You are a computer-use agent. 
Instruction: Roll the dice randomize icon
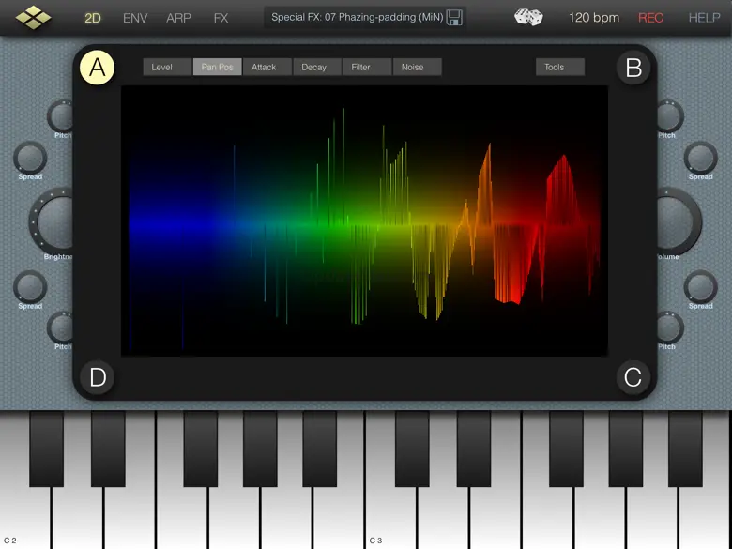click(x=528, y=17)
